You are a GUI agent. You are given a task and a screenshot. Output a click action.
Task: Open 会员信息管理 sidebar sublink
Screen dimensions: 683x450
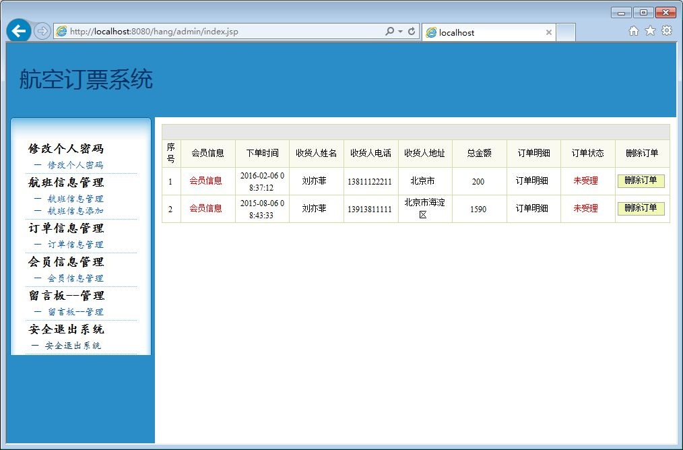pos(75,278)
